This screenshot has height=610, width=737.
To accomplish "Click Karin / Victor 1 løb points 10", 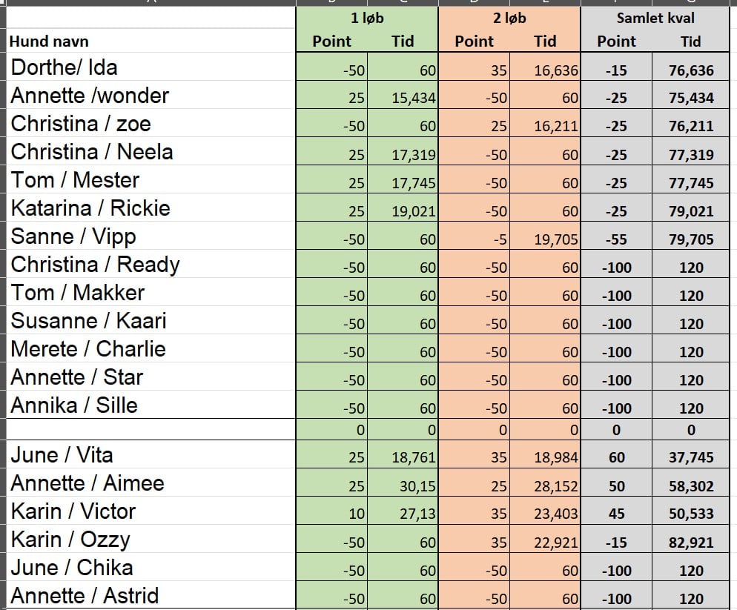I will click(332, 511).
